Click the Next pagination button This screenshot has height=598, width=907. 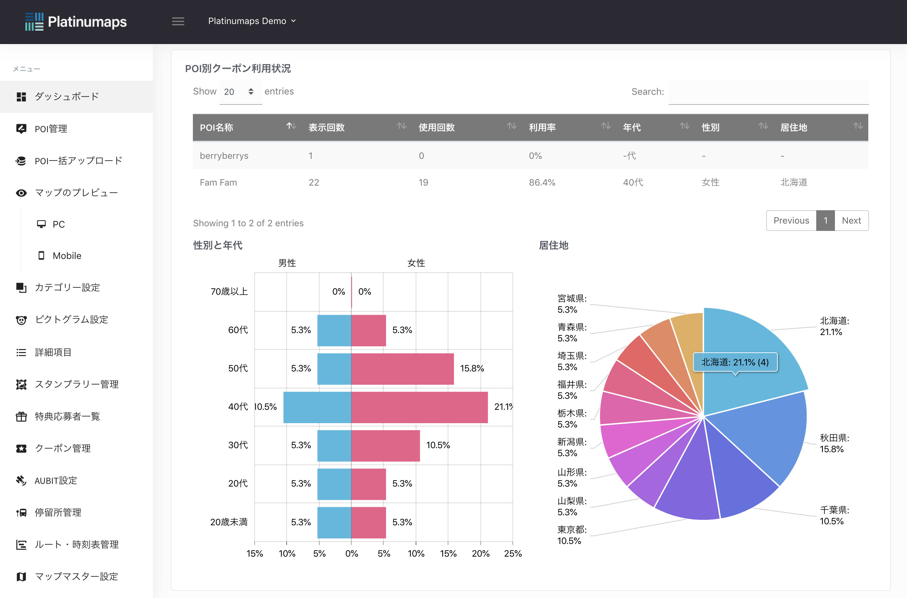[851, 221]
